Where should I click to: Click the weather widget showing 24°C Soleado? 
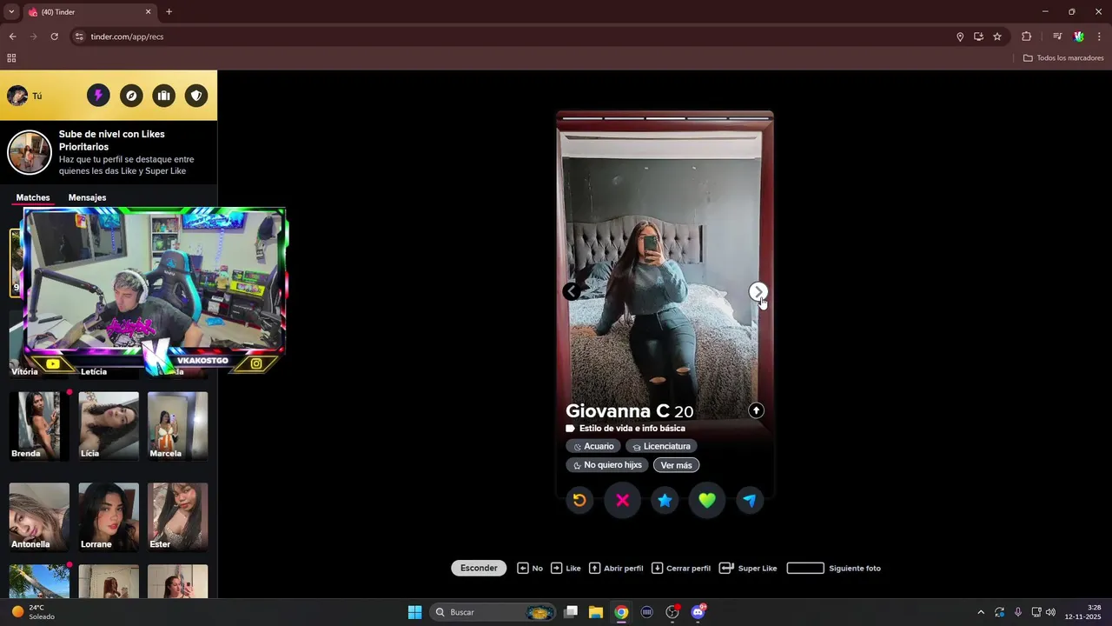[x=33, y=612]
